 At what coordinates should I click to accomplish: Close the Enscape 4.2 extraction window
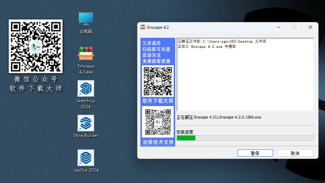[310, 27]
